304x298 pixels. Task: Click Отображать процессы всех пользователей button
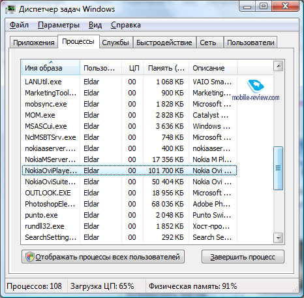coord(103,257)
